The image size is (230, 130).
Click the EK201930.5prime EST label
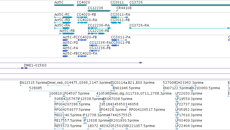click(124, 121)
